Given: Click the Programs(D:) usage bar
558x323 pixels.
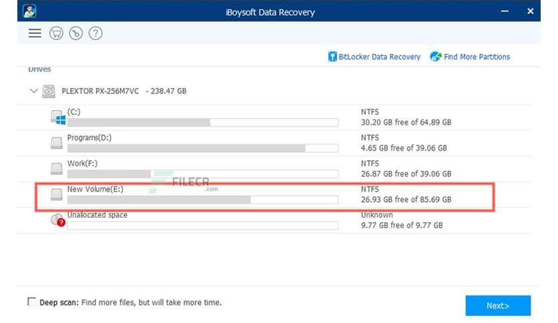Looking at the screenshot, I should tap(202, 148).
